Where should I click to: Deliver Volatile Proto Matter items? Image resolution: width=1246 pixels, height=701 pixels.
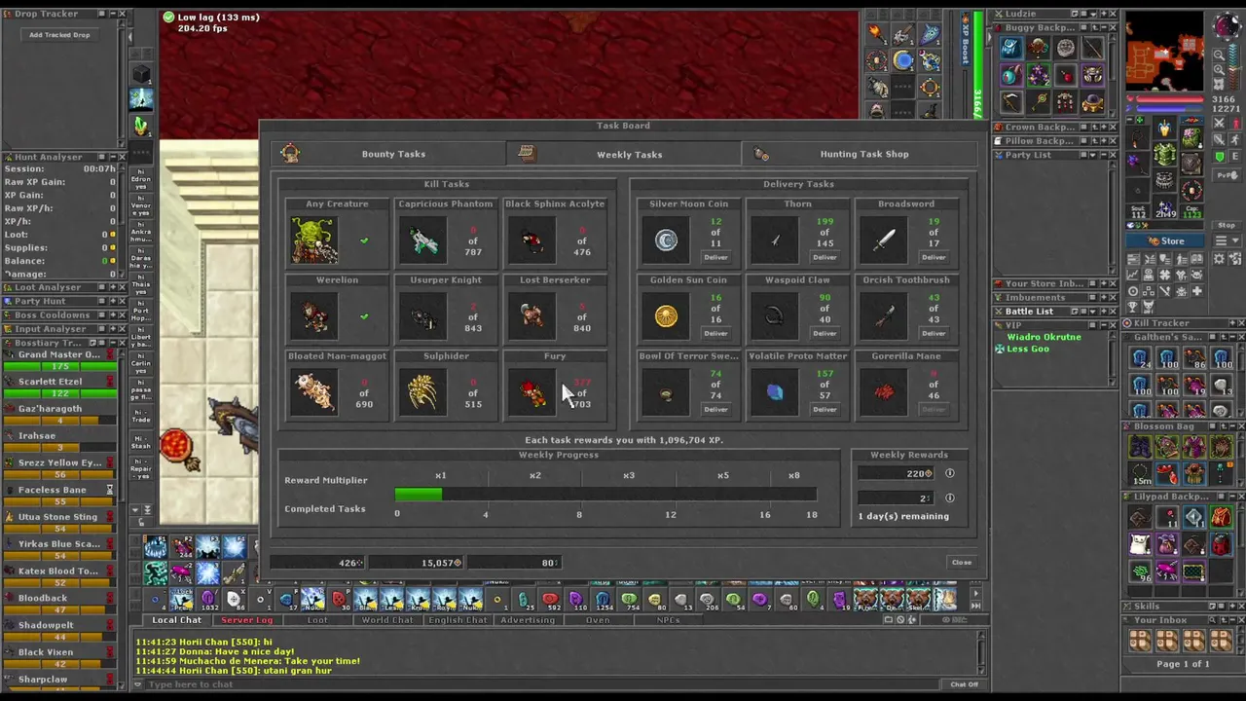tap(825, 409)
